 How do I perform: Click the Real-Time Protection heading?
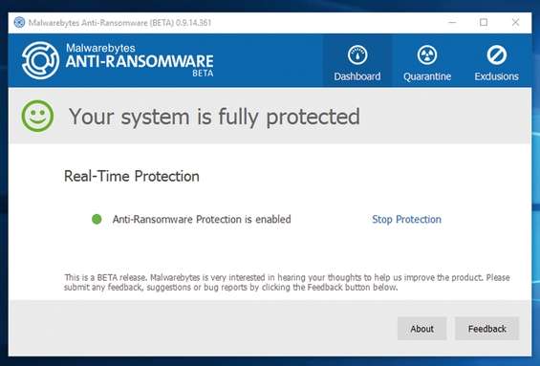click(x=132, y=176)
